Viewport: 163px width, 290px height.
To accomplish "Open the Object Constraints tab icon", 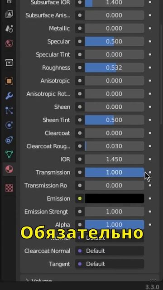I will point(9,140).
